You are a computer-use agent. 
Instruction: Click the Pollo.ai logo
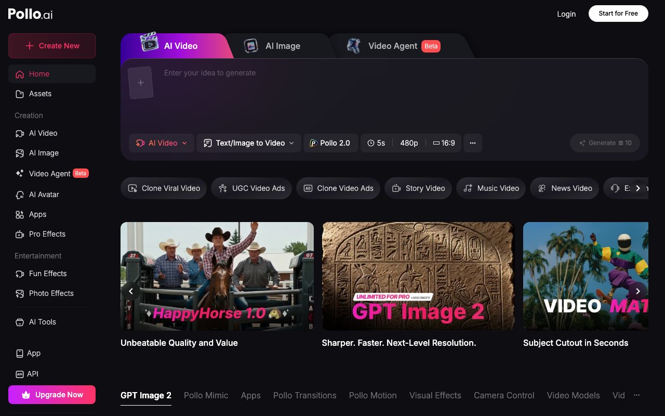31,14
